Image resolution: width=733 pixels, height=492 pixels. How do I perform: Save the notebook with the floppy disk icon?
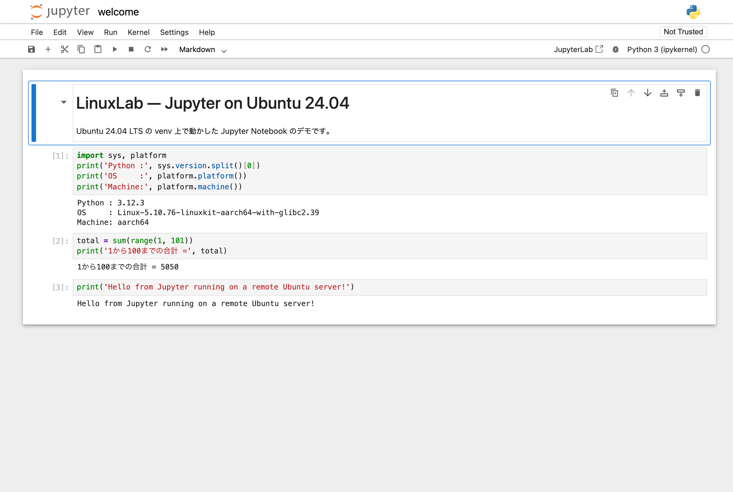[x=31, y=49]
